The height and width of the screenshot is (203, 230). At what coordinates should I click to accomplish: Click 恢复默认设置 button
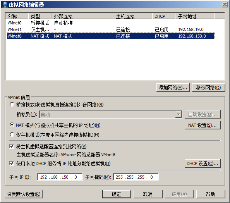click(24, 194)
